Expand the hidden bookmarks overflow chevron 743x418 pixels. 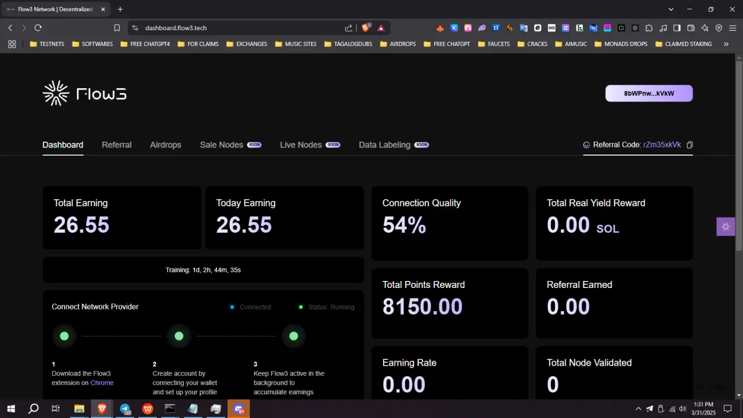tap(726, 44)
